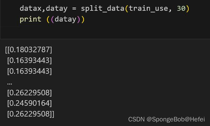Click the yellow opening parenthesis after split_data

(127, 9)
